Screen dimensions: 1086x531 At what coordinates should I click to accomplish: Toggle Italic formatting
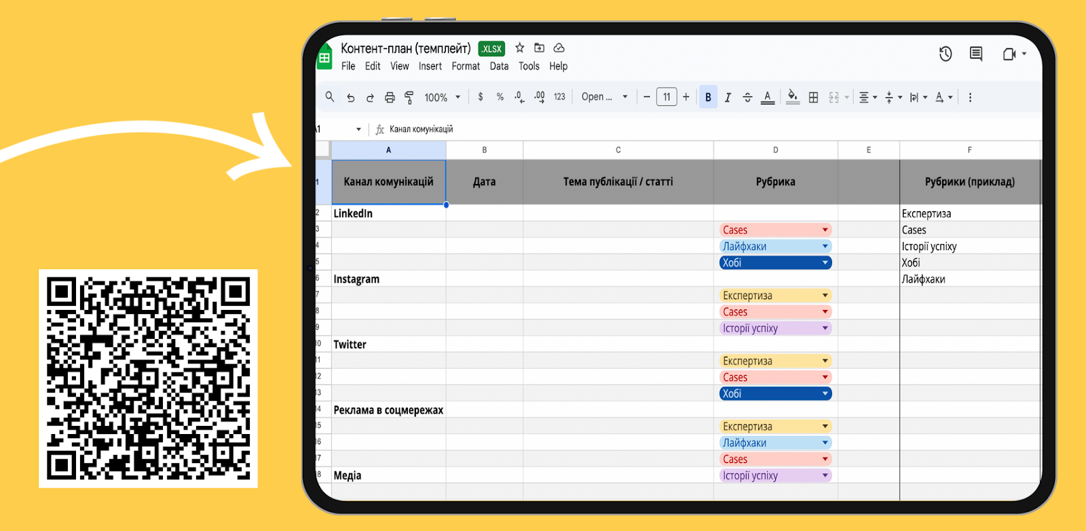(x=728, y=98)
